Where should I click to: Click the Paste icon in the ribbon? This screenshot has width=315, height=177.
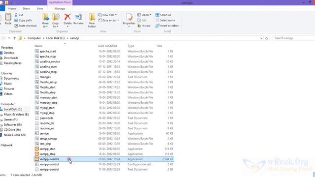[x=8, y=17]
